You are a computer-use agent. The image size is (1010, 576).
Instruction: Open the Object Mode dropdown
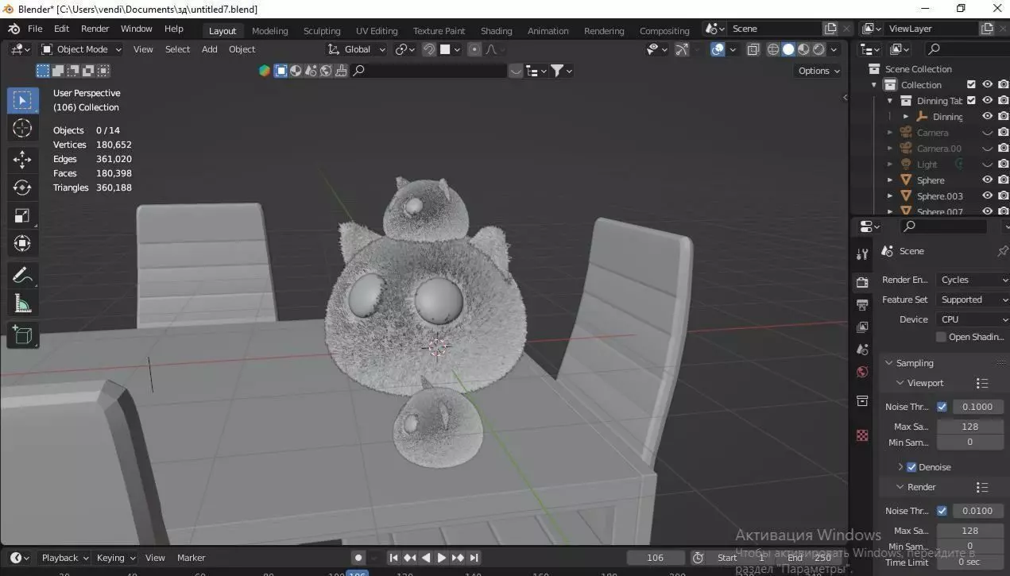(81, 49)
